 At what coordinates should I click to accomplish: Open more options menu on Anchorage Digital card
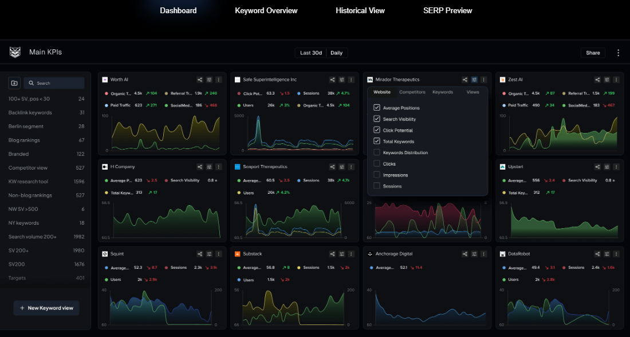(x=483, y=254)
